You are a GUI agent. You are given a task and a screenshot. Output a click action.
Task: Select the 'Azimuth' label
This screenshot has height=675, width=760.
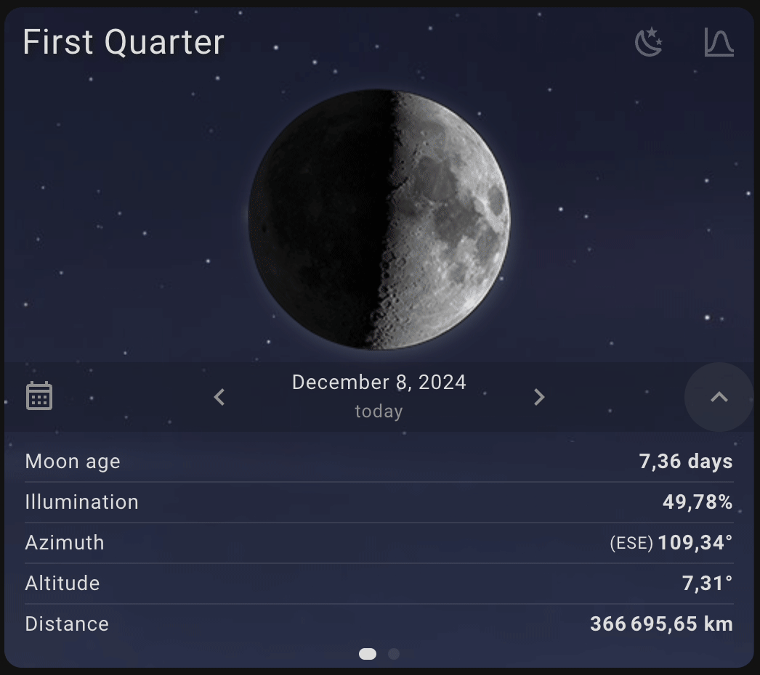coord(65,543)
